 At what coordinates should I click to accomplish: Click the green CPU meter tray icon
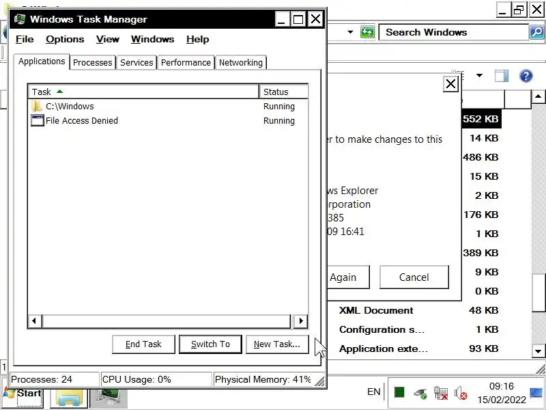pyautogui.click(x=399, y=392)
